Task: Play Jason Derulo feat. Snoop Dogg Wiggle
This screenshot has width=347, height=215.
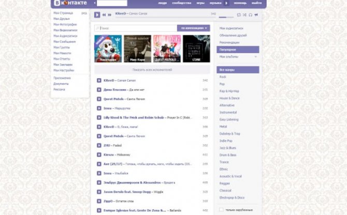Action: click(x=99, y=192)
